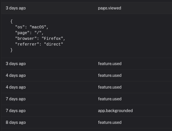Click the timestamp of the page.viewed row

[x=16, y=8]
